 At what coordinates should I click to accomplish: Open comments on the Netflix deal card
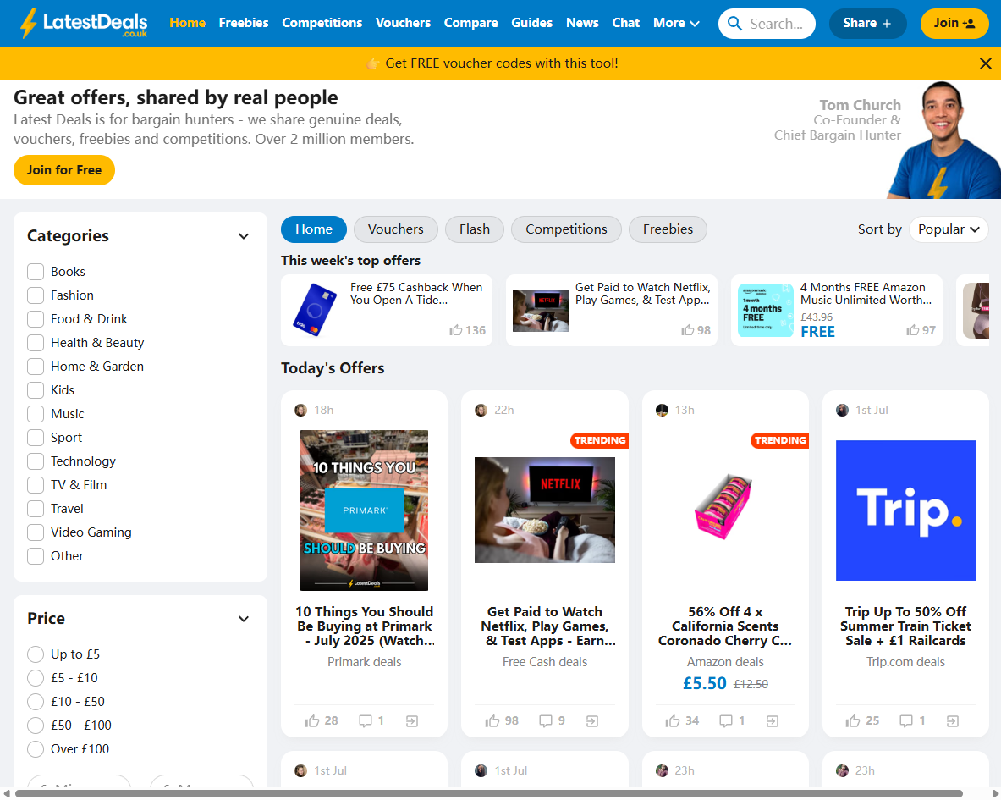(x=547, y=721)
